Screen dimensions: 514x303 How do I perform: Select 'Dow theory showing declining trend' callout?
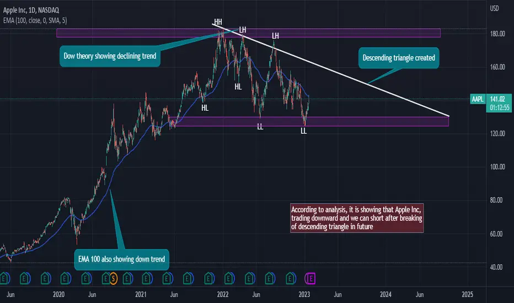110,56
